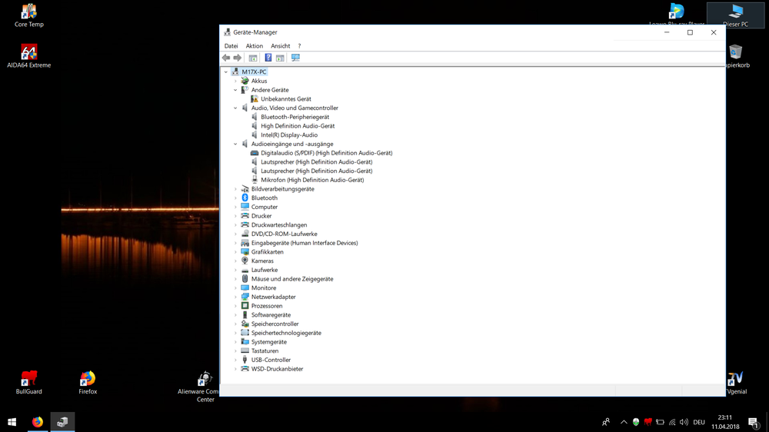Select Intel(R) Display-Audio device
769x432 pixels.
288,135
